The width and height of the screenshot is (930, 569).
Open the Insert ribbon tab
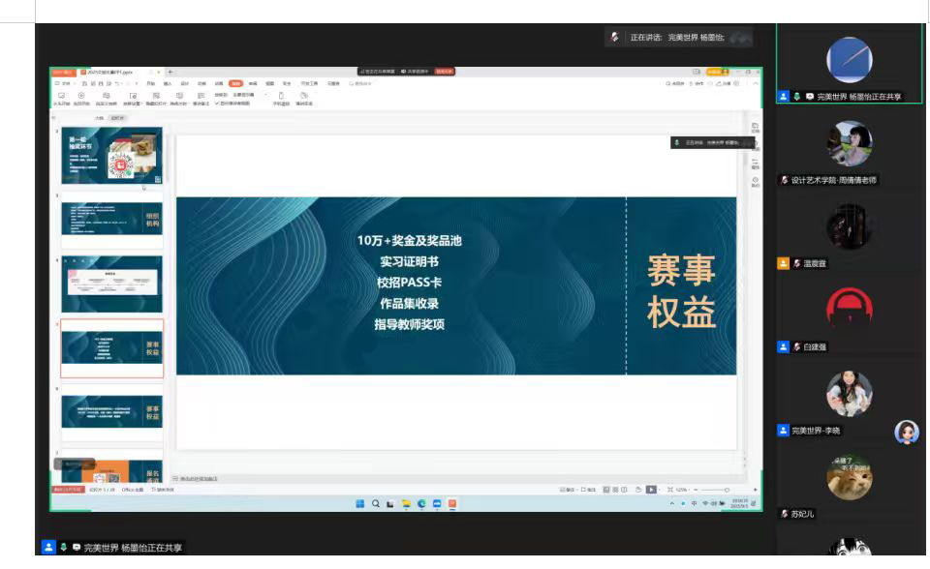point(168,84)
